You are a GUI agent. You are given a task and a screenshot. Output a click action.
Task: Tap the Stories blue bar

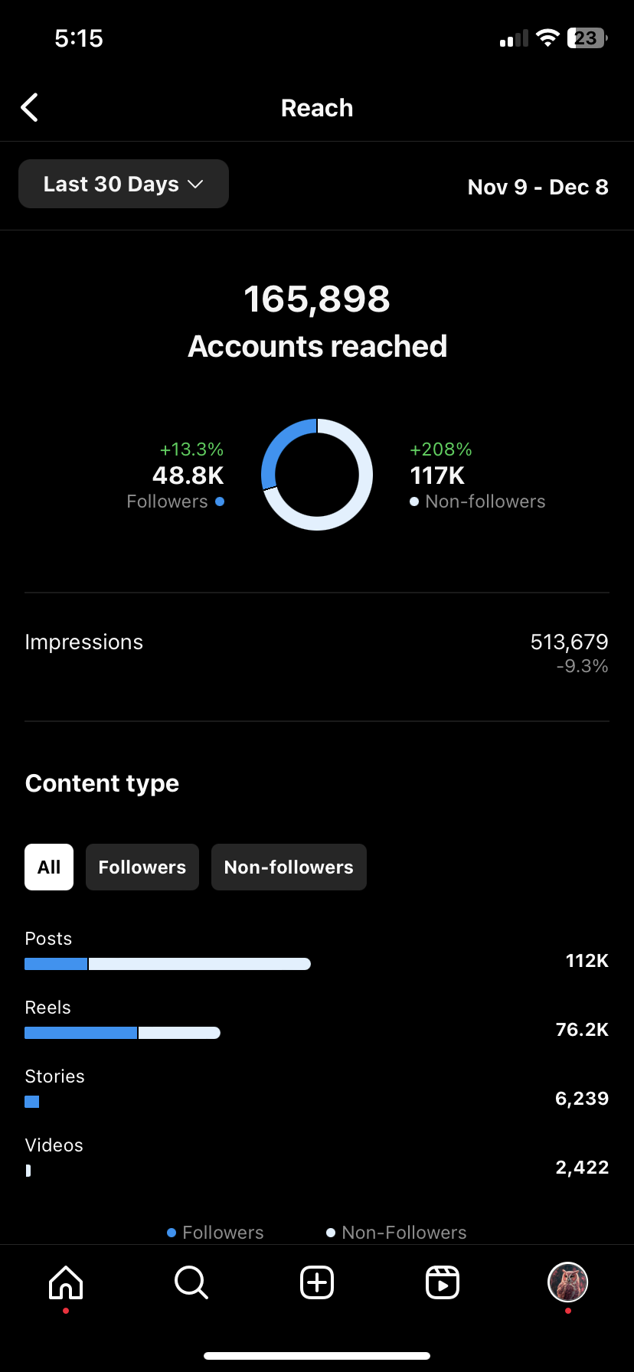(31, 1102)
